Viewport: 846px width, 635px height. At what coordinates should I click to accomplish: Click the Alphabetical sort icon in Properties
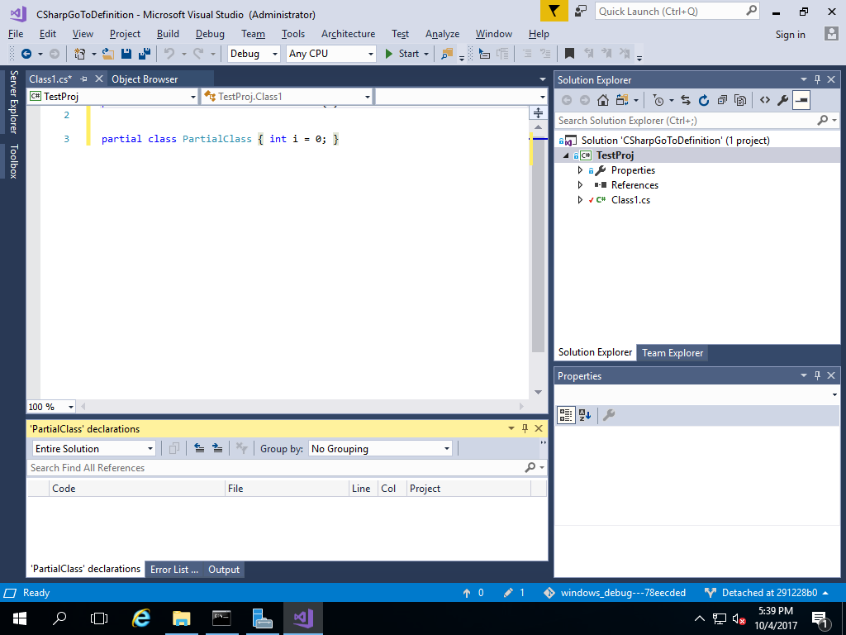[585, 415]
